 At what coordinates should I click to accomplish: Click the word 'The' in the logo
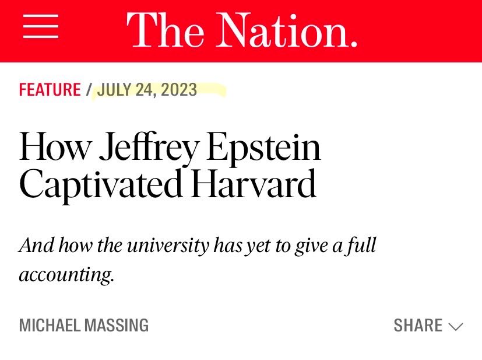pyautogui.click(x=164, y=30)
